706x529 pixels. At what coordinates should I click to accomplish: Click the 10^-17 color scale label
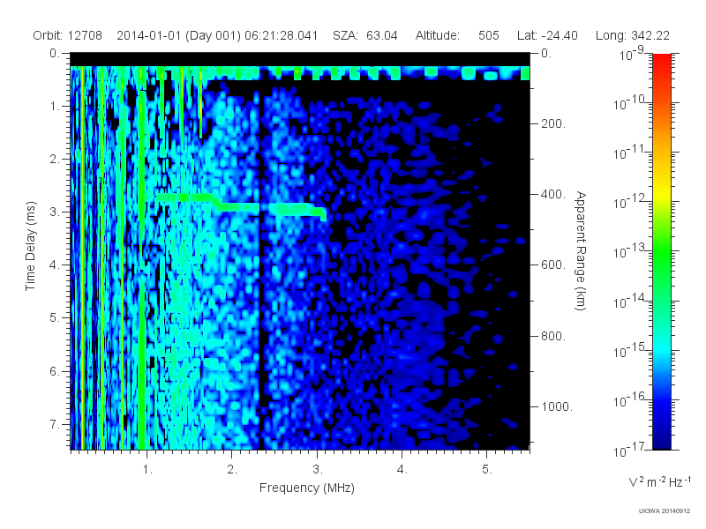coord(629,450)
